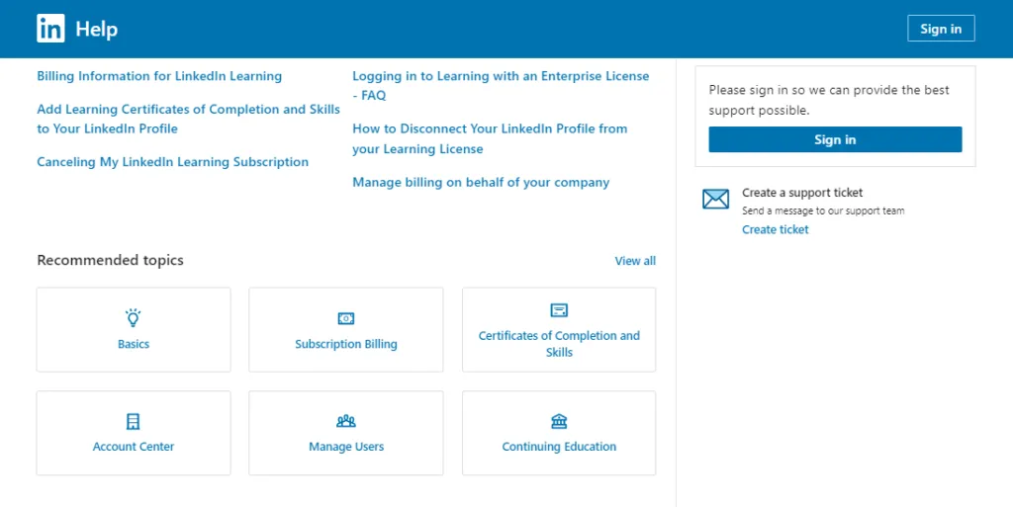Open How to Disconnect Your LinkedIn Profile article
The height and width of the screenshot is (507, 1013).
click(490, 138)
